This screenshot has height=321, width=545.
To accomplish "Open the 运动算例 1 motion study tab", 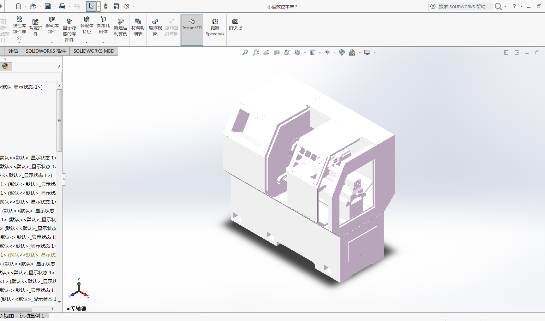I will pos(32,316).
